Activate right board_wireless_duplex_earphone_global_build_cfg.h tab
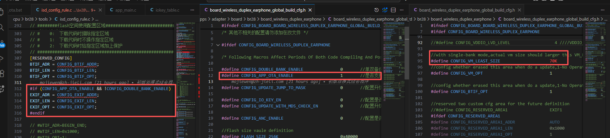Image resolution: width=610 pixels, height=138 pixels. click(466, 10)
